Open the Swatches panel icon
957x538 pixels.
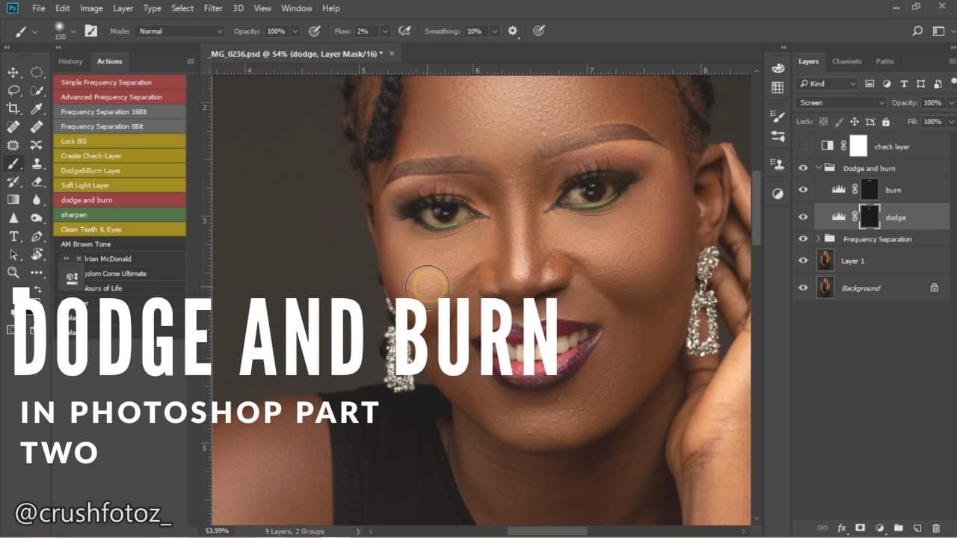(x=778, y=87)
